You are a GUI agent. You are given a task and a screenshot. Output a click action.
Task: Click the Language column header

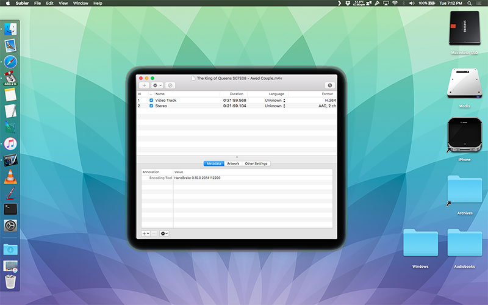pyautogui.click(x=276, y=94)
